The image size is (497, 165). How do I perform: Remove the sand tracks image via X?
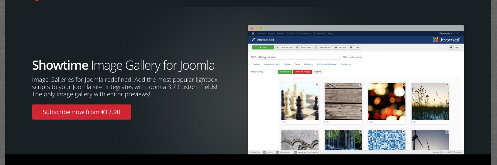point(317,132)
